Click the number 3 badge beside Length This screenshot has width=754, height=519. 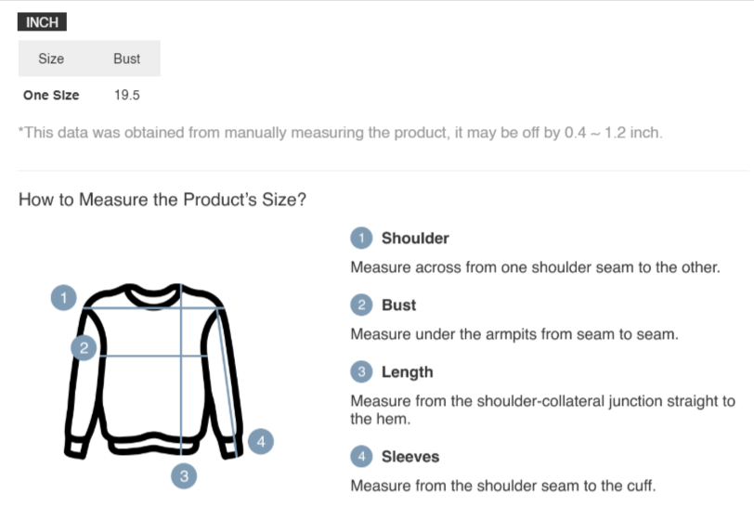361,372
